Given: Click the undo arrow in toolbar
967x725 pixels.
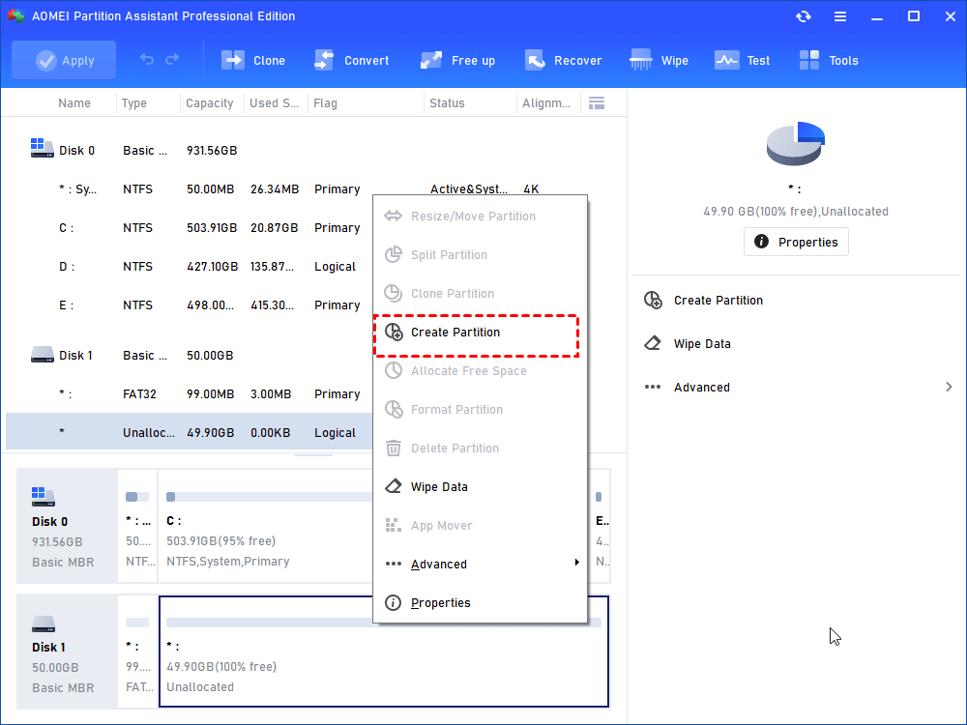Looking at the screenshot, I should (x=147, y=60).
